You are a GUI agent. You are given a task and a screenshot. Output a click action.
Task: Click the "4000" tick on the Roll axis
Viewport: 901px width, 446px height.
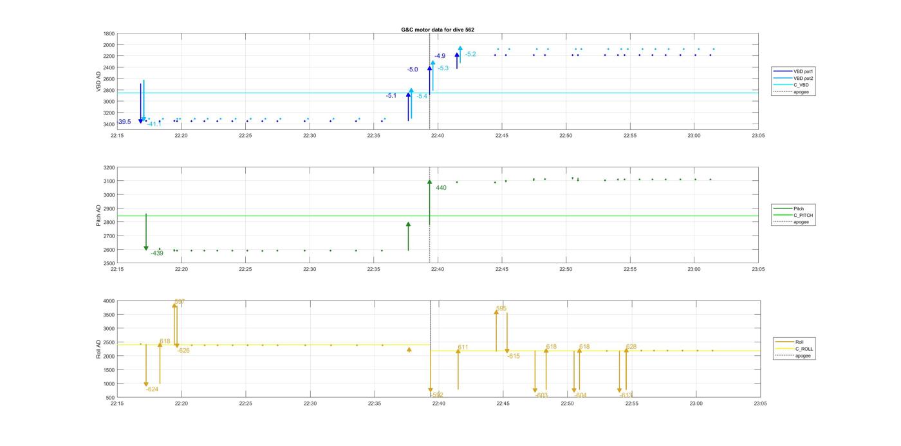pyautogui.click(x=109, y=301)
